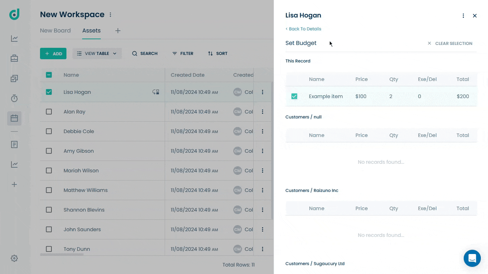Open row menu for Debbie Cole

(263, 131)
